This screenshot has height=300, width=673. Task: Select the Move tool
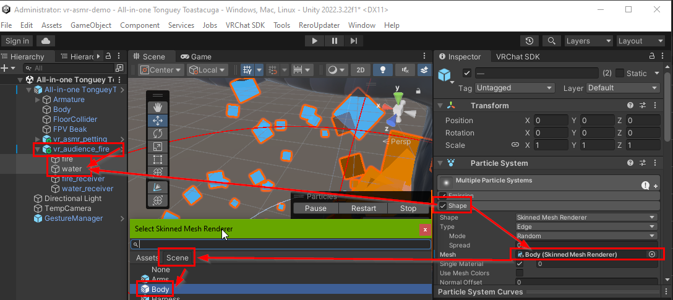(158, 120)
